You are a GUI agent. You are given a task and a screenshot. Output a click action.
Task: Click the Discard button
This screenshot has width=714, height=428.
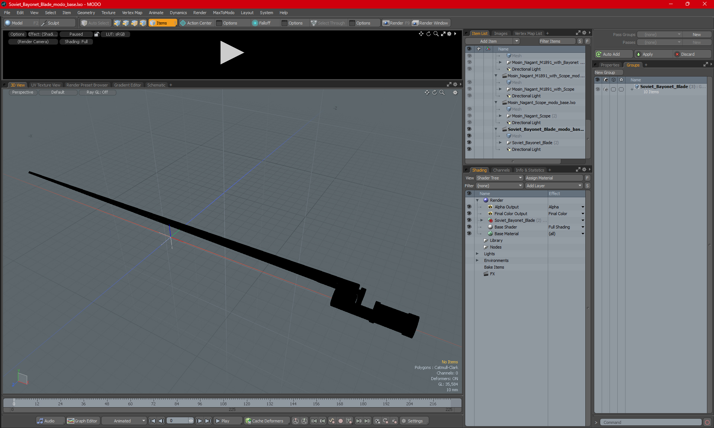[692, 54]
